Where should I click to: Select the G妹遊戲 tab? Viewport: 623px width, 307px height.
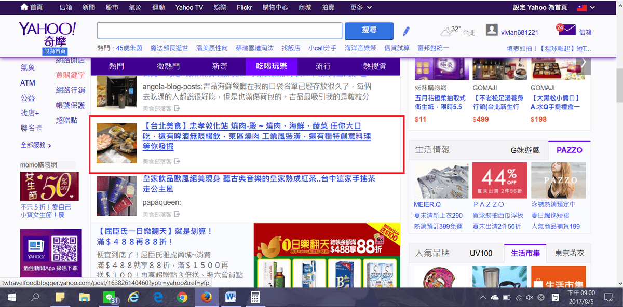click(x=525, y=150)
